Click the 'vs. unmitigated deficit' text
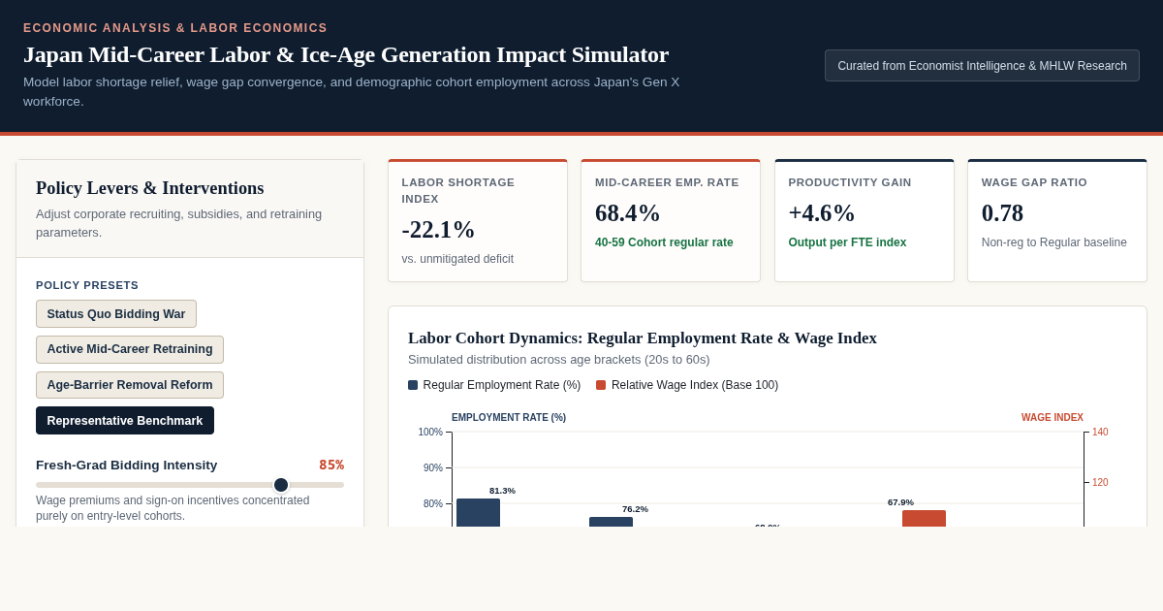The image size is (1163, 611). (x=457, y=259)
